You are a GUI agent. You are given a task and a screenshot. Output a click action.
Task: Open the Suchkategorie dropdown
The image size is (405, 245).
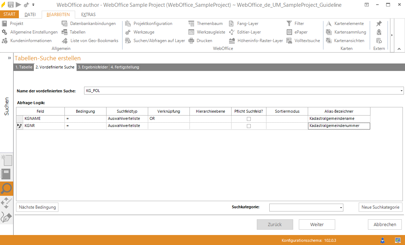click(341, 208)
